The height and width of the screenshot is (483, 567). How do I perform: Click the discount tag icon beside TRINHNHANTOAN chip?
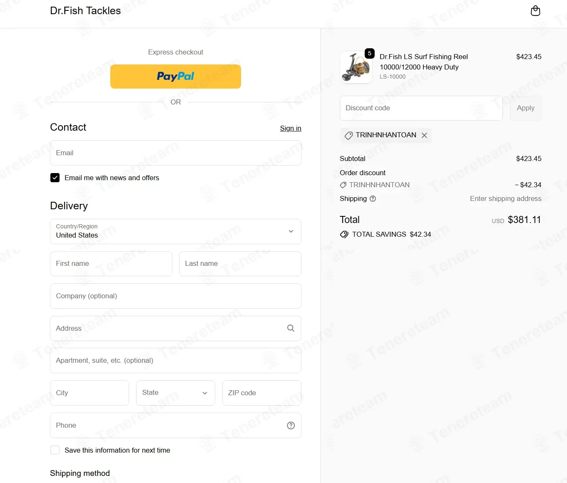348,136
